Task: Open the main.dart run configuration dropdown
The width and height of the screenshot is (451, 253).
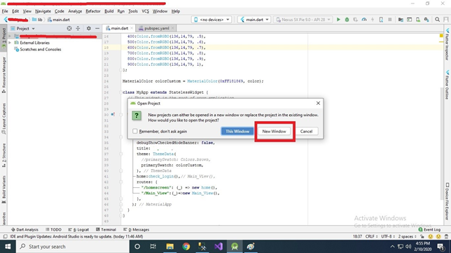Action: click(x=254, y=20)
